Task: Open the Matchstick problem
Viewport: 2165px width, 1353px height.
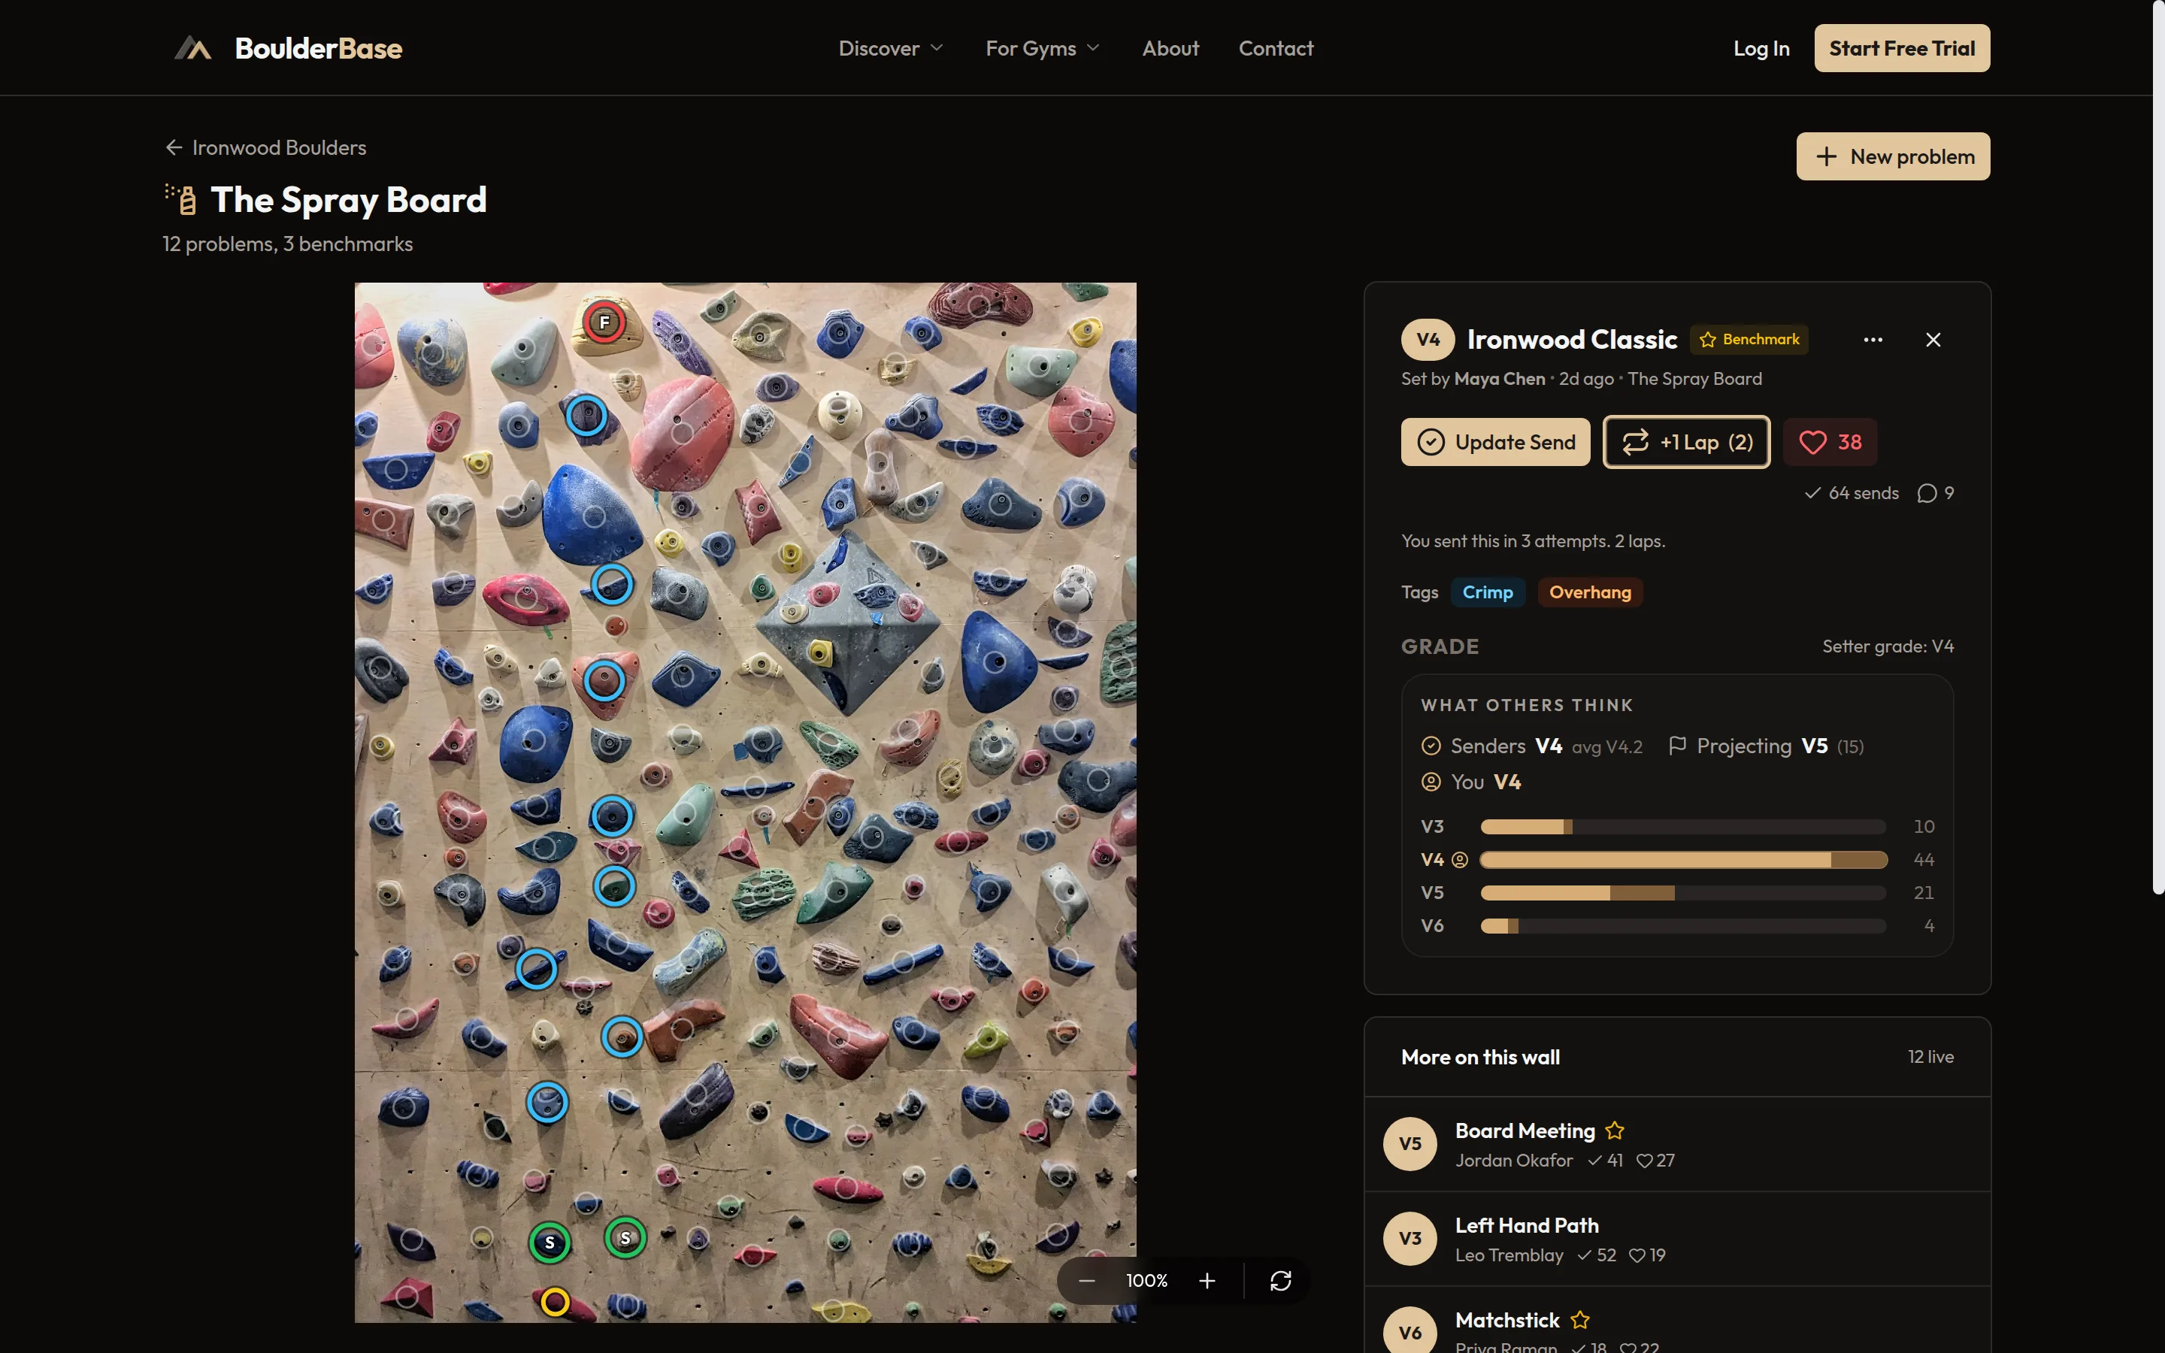Action: (1676, 1321)
